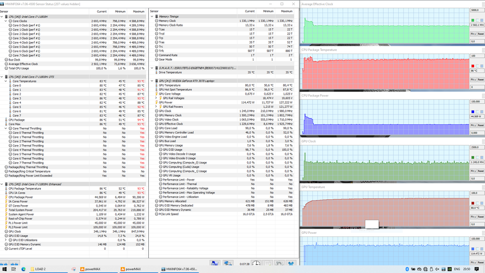485x273 pixels.
Task: Open Task View on the taskbar
Action: [x=14, y=269]
